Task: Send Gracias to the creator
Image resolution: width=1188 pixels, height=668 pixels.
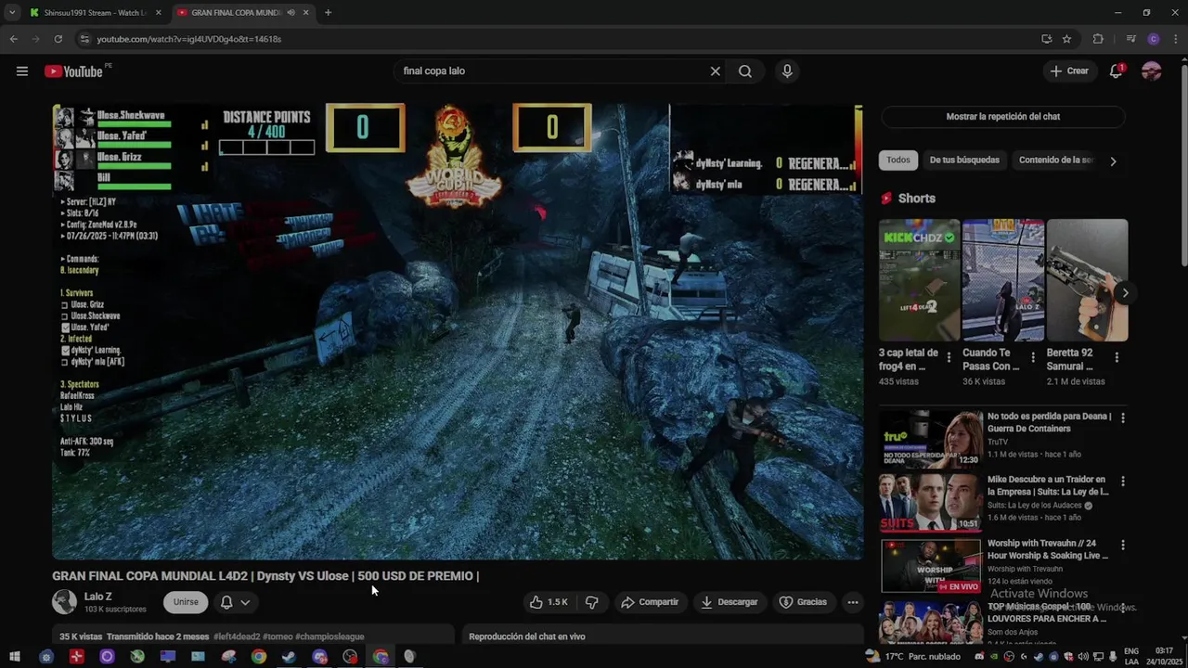Action: [x=803, y=602]
